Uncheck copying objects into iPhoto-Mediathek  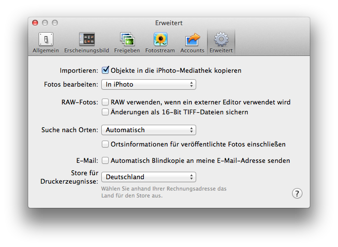[105, 70]
